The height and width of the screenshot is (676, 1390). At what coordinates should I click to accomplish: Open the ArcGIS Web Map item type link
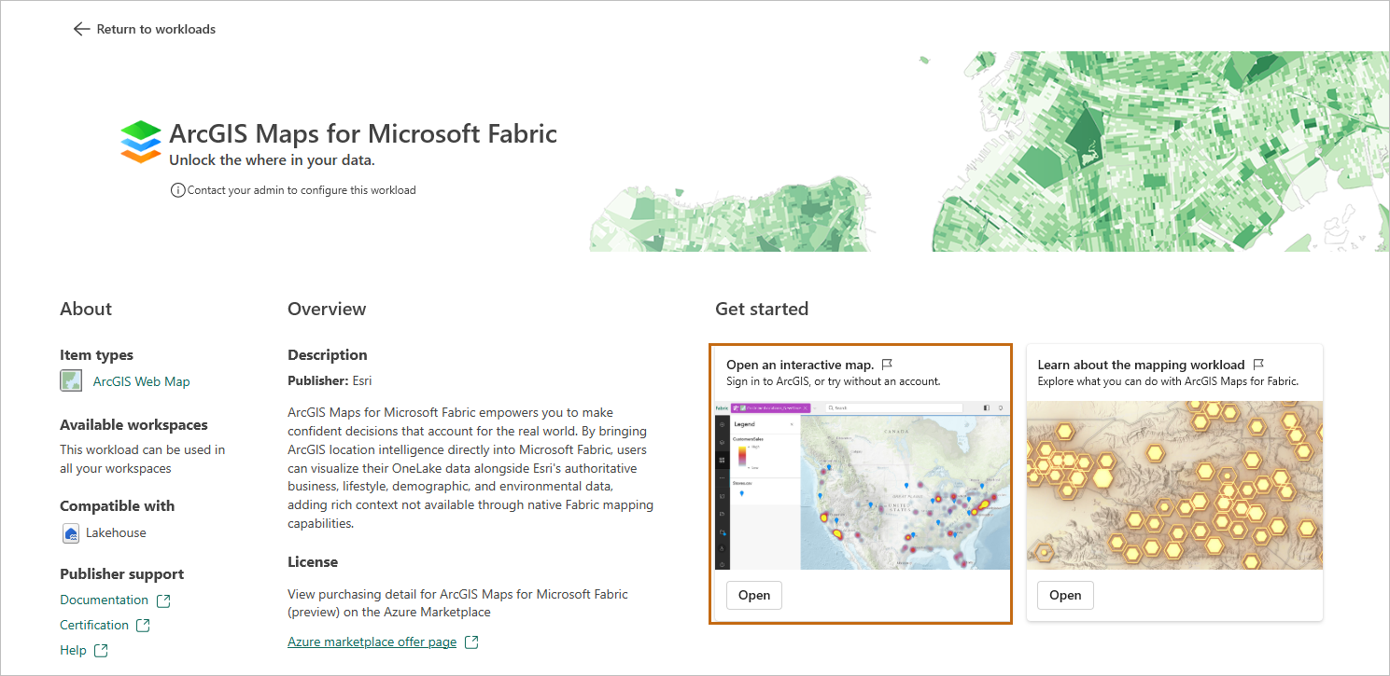[x=142, y=381]
